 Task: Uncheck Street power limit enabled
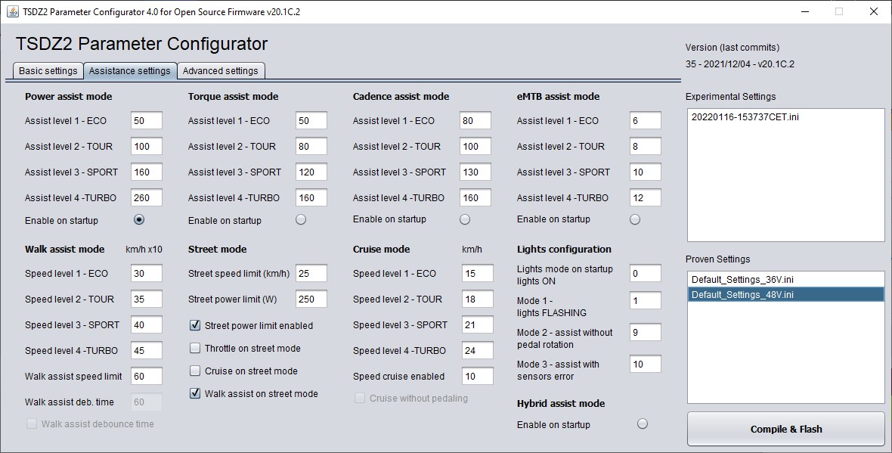[x=195, y=326]
